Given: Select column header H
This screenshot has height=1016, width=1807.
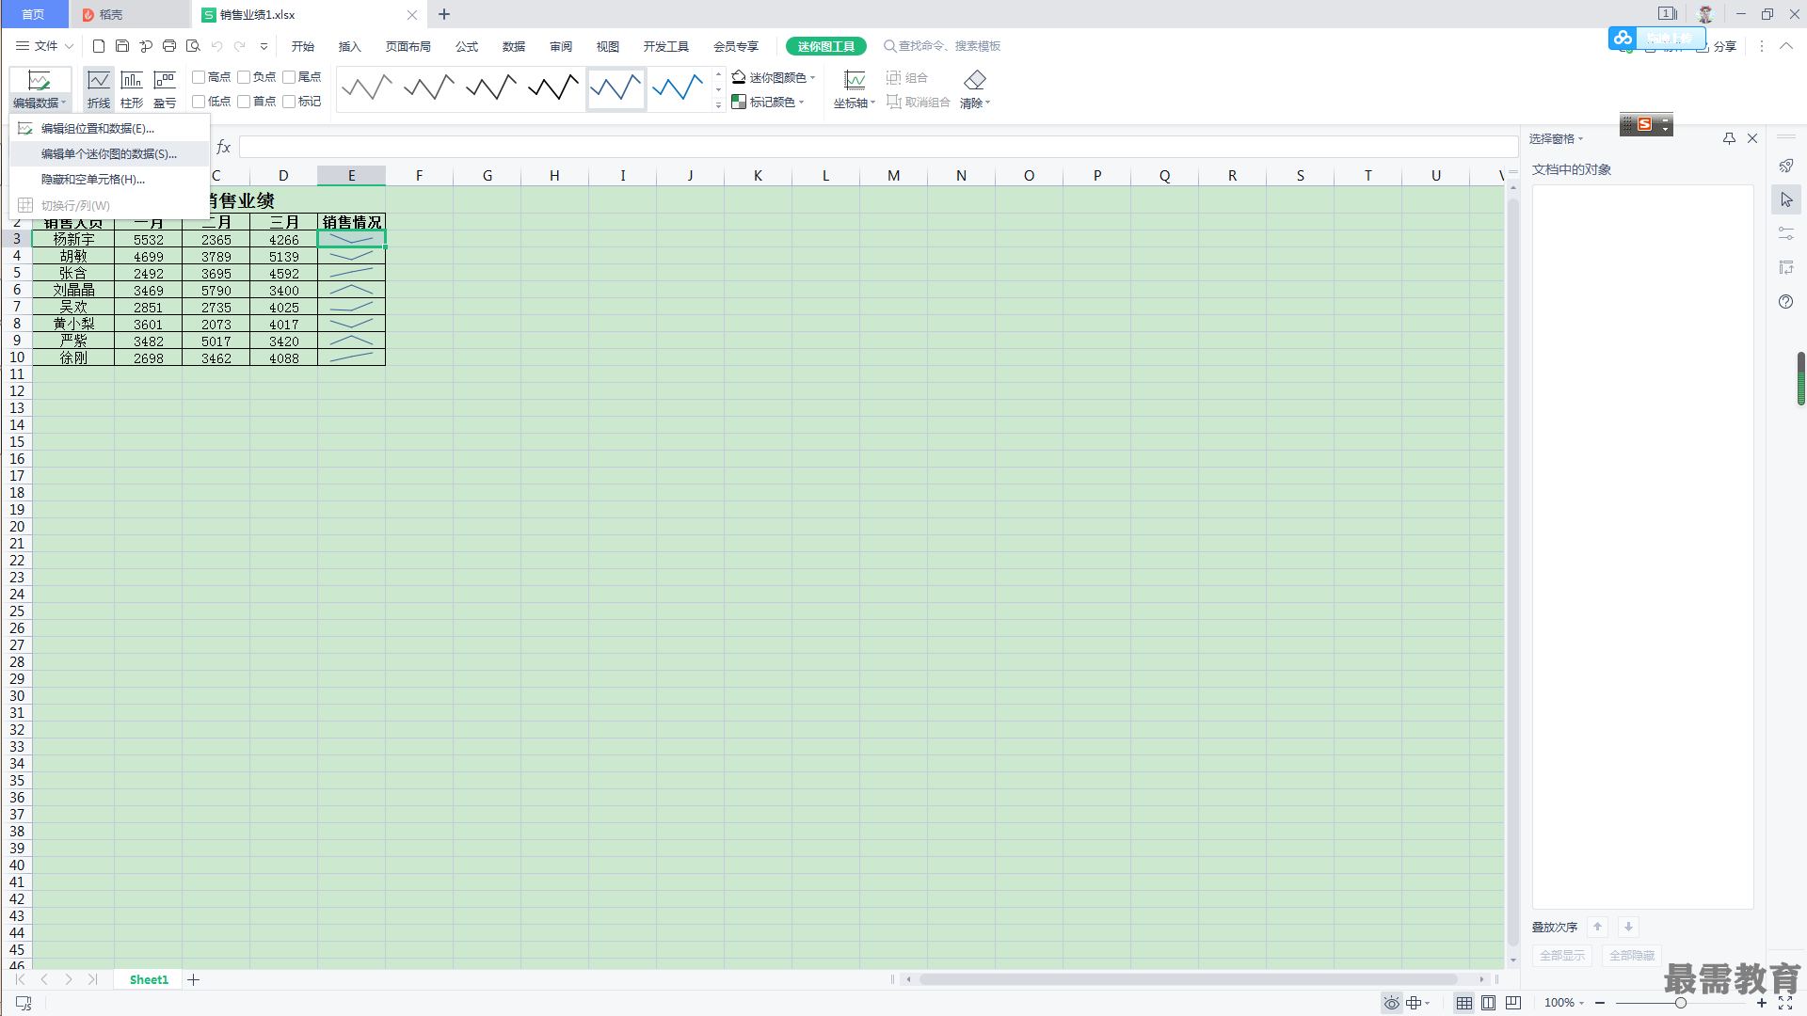Looking at the screenshot, I should (554, 176).
